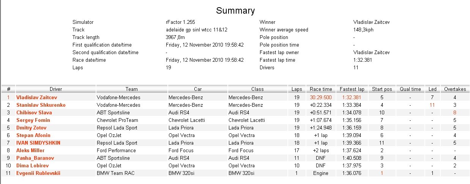This screenshot has height=184, width=470.
Task: Open IVAN SIMDYSHKIN driver link
Action: point(38,143)
